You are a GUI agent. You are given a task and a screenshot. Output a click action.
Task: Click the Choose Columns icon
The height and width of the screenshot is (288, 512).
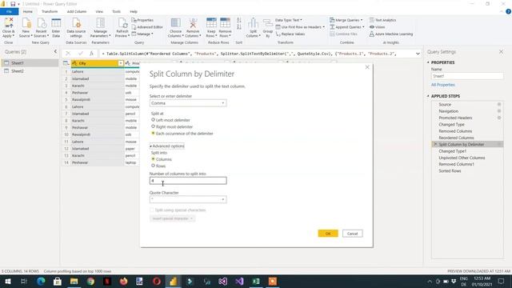pos(176,28)
